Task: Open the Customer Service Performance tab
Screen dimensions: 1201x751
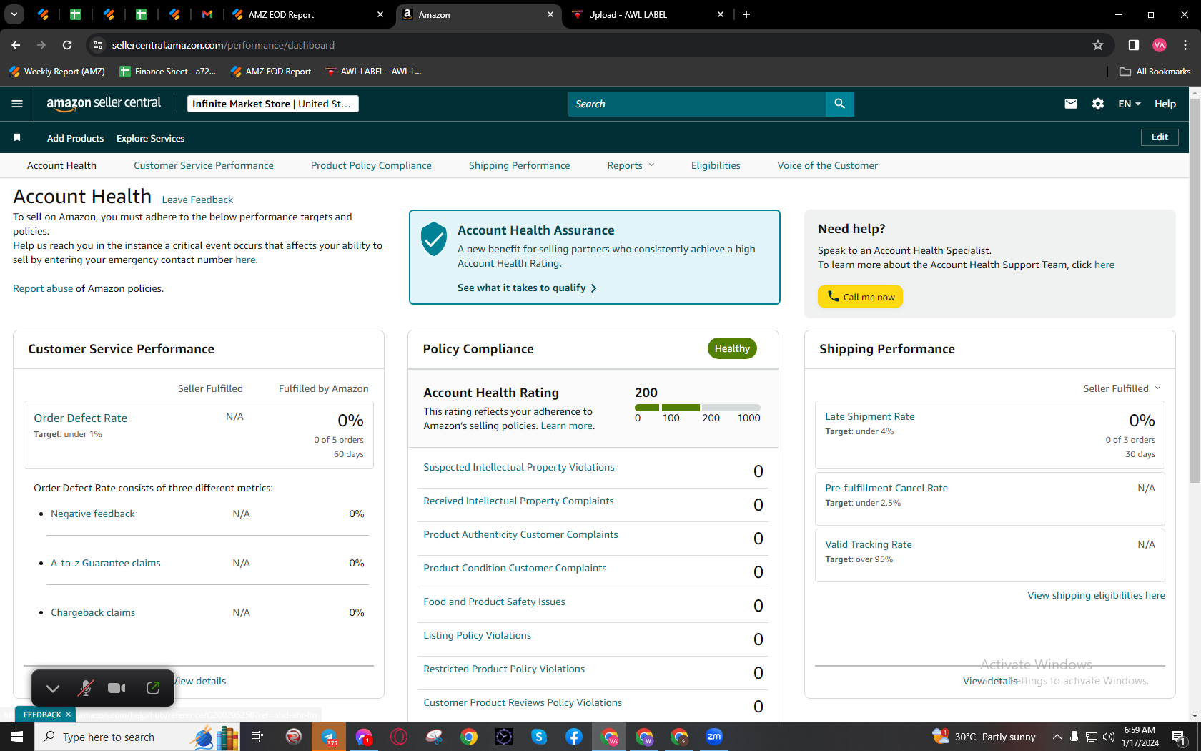Action: pyautogui.click(x=204, y=165)
